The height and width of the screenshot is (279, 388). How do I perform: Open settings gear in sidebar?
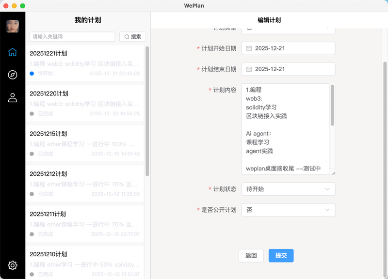13,265
